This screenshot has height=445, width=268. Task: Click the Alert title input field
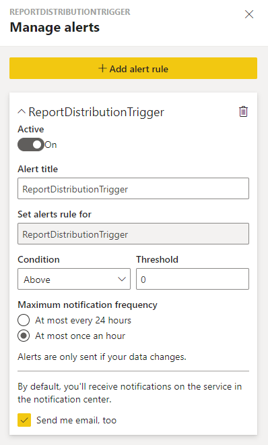133,188
